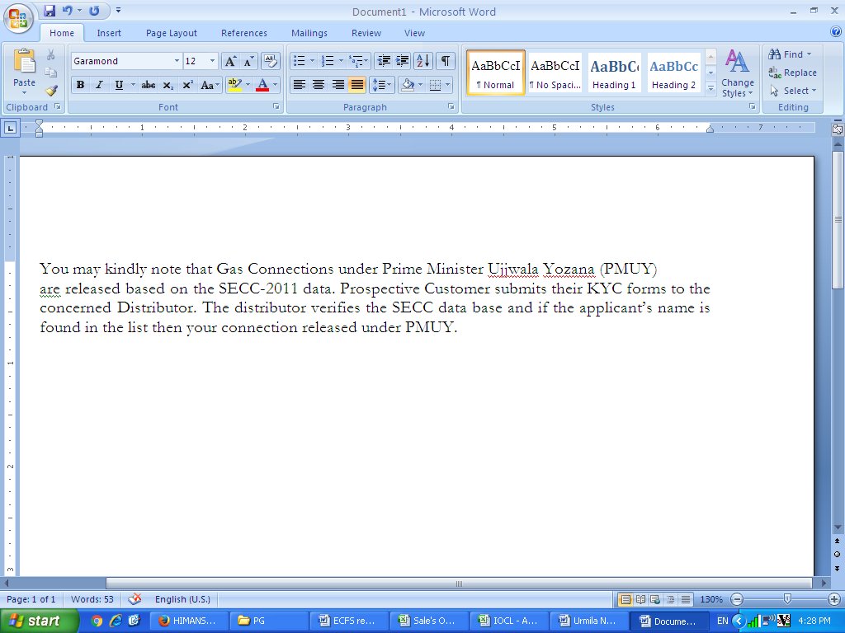Open the Change Case Aa dropdown
This screenshot has height=633, width=845.
coord(209,85)
